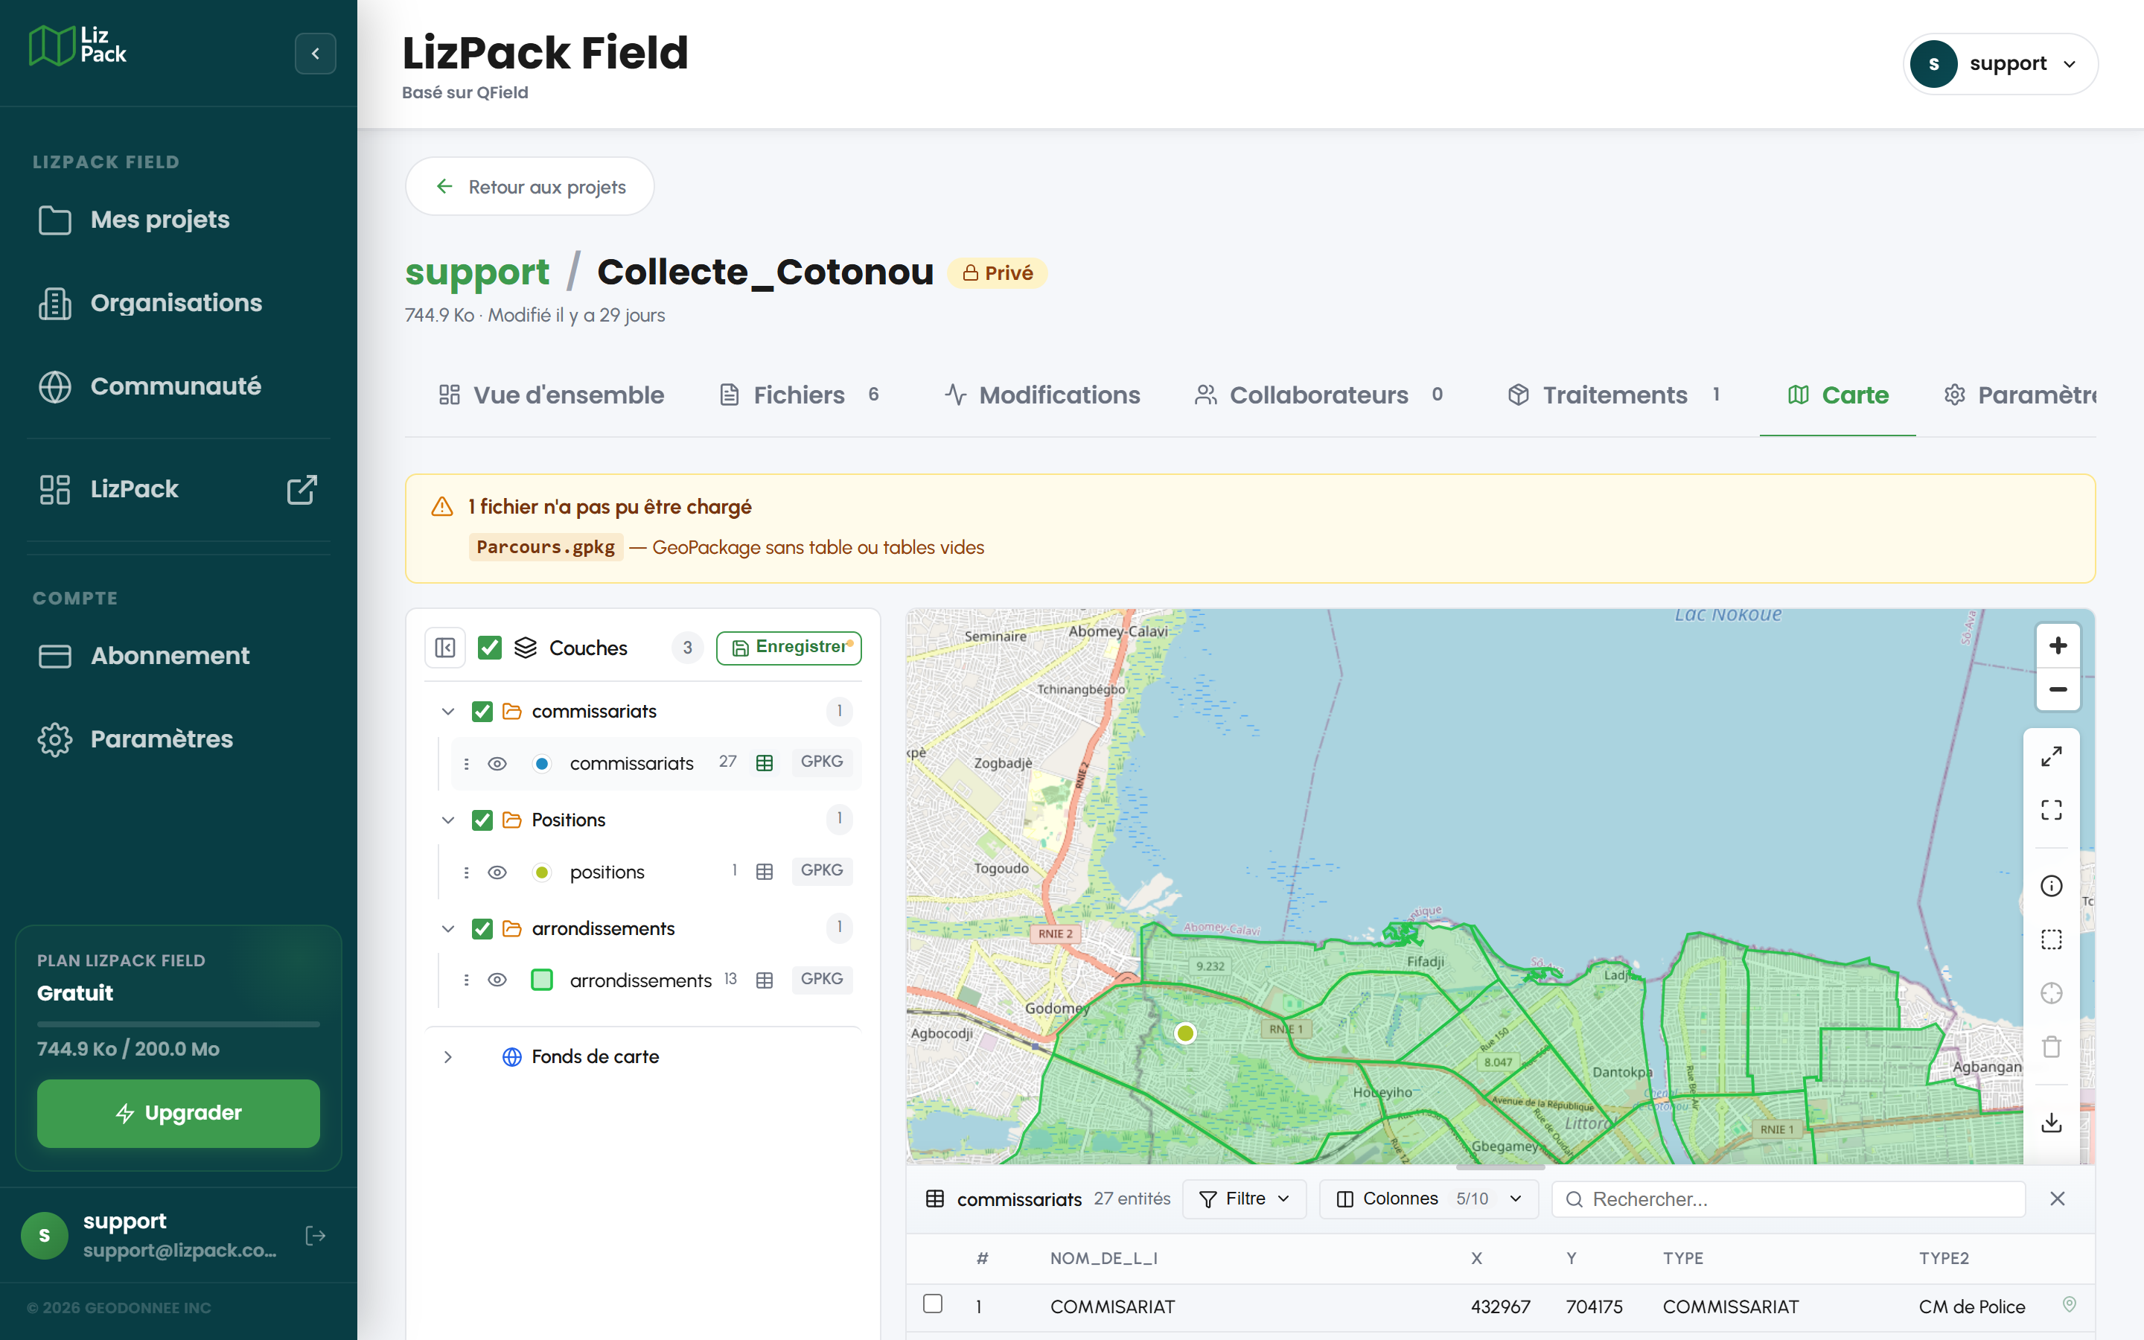Screen dimensions: 2144x1340
Task: Open options menu for positions layer
Action: pyautogui.click(x=466, y=872)
